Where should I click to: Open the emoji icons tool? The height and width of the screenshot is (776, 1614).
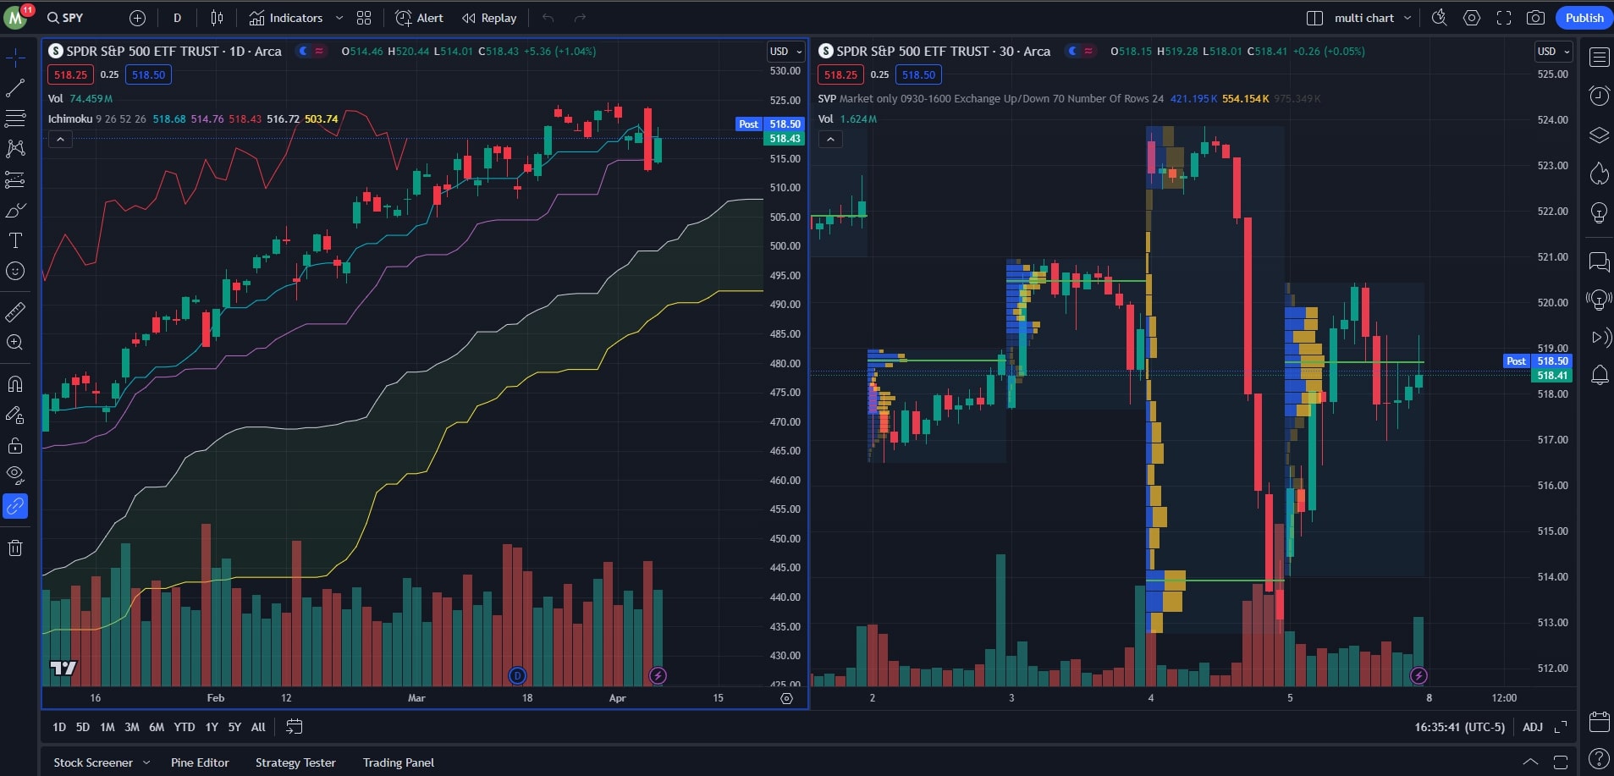[15, 271]
